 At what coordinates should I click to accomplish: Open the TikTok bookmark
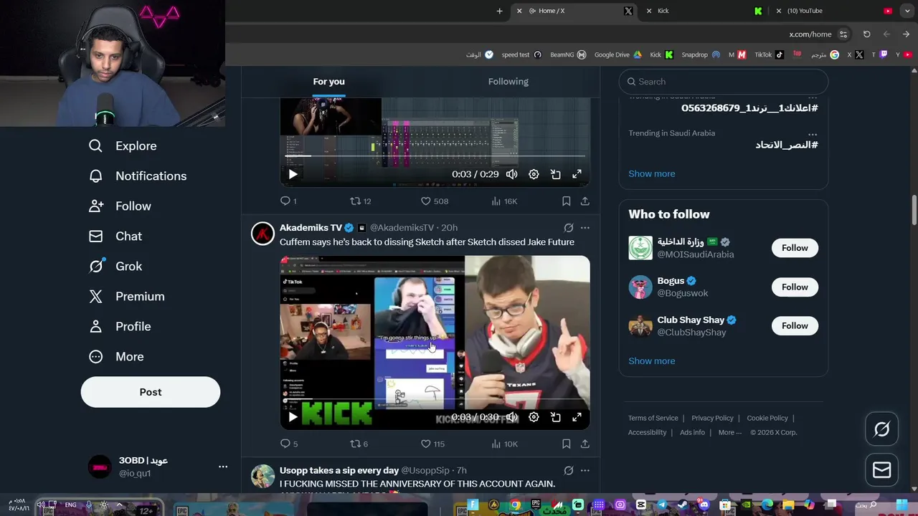pyautogui.click(x=769, y=54)
